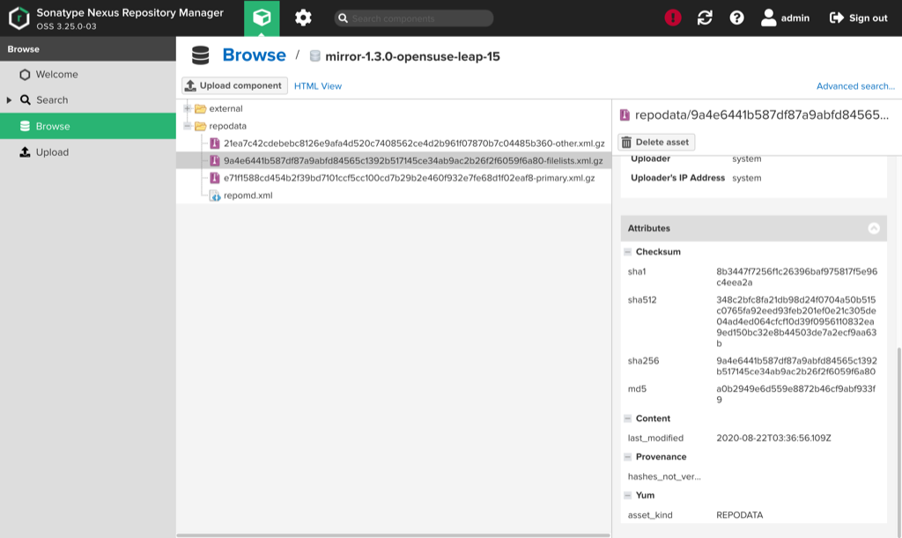Collapse the Content attribute group

click(x=627, y=418)
